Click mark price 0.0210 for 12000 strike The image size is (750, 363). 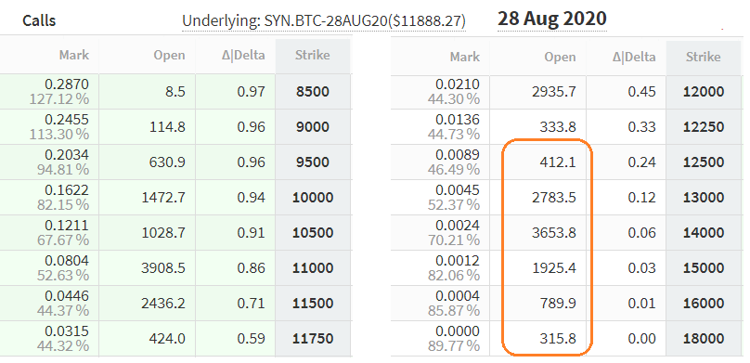458,84
